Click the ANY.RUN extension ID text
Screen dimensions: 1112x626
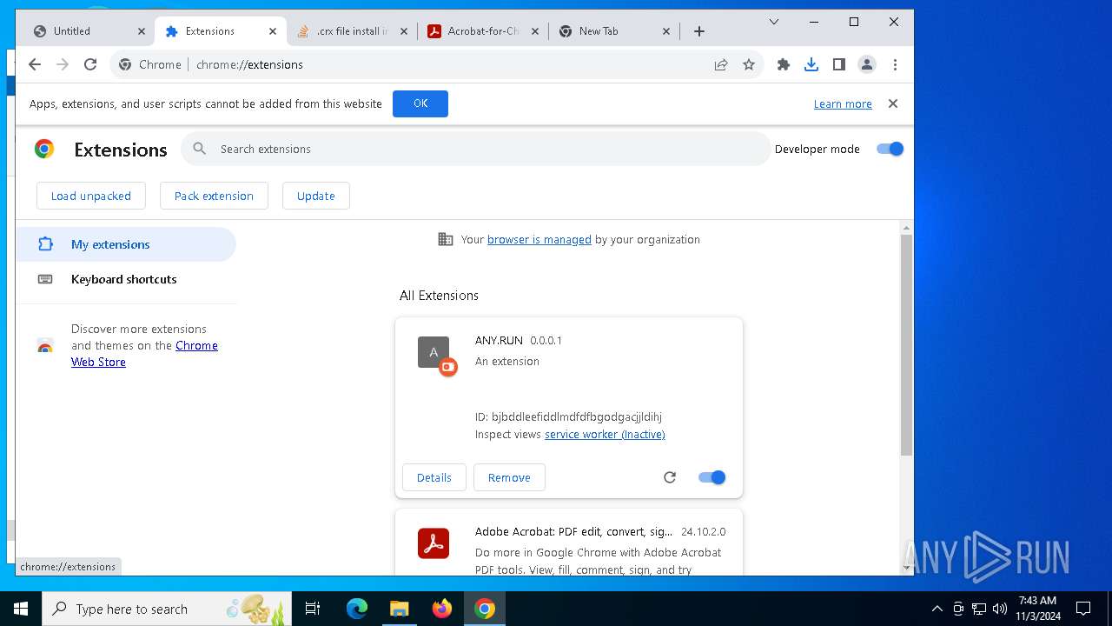pos(568,416)
